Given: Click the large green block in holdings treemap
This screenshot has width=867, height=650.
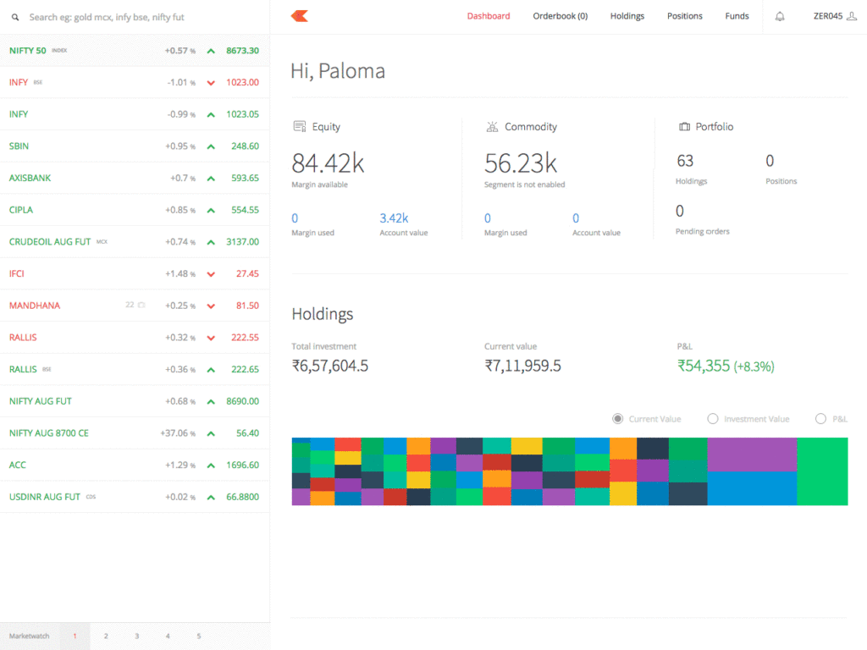Looking at the screenshot, I should [x=822, y=471].
